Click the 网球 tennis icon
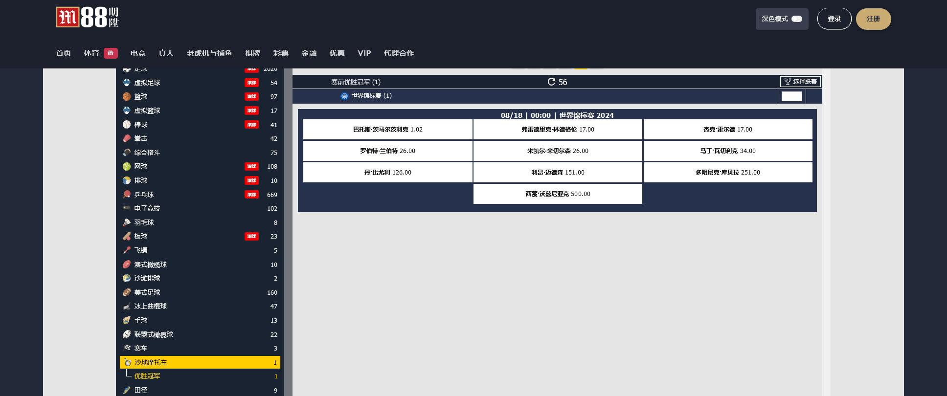The width and height of the screenshot is (947, 396). (127, 166)
